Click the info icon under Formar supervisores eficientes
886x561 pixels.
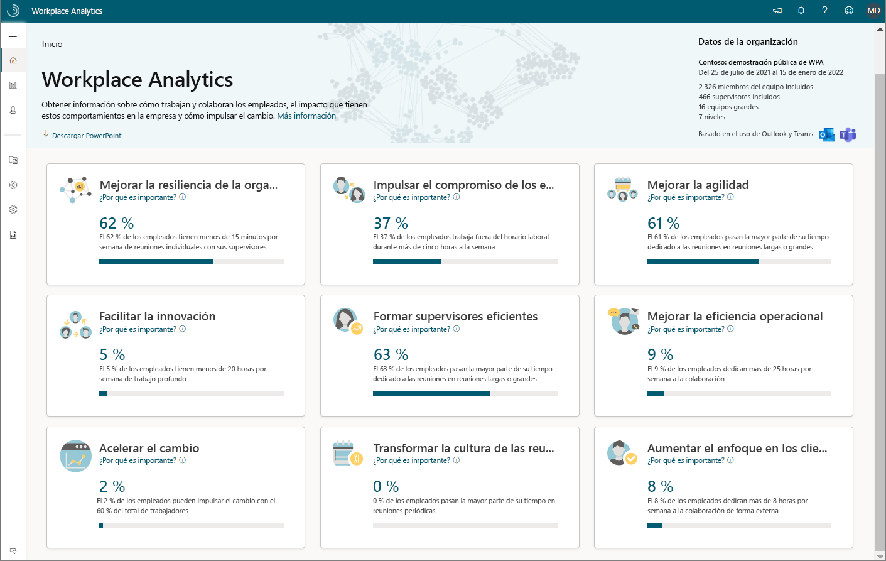(x=457, y=329)
